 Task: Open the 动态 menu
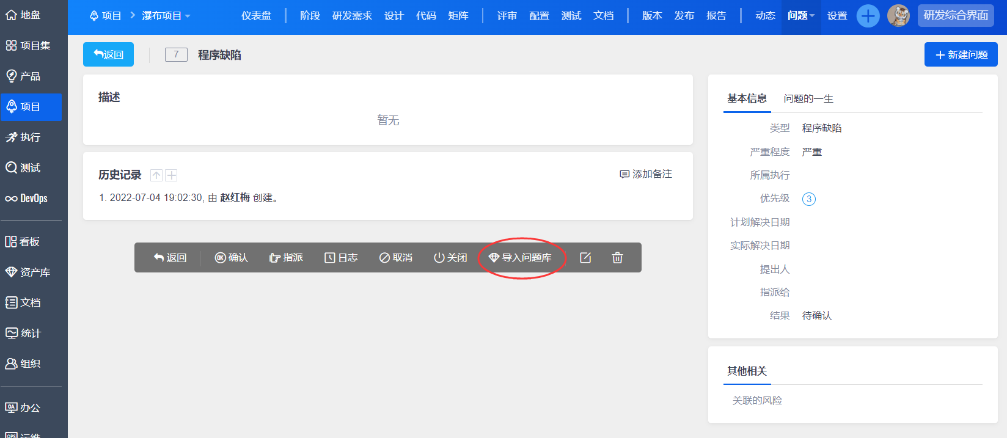(x=765, y=16)
